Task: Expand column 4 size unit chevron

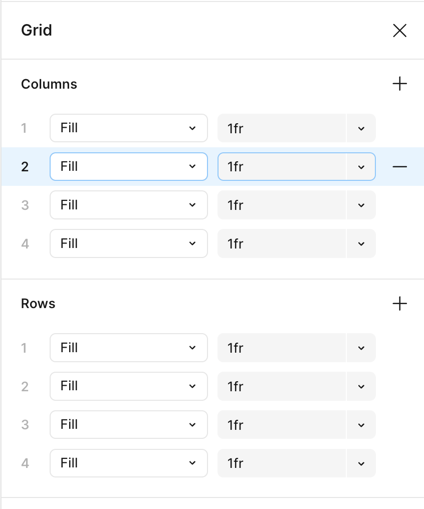Action: coord(361,243)
